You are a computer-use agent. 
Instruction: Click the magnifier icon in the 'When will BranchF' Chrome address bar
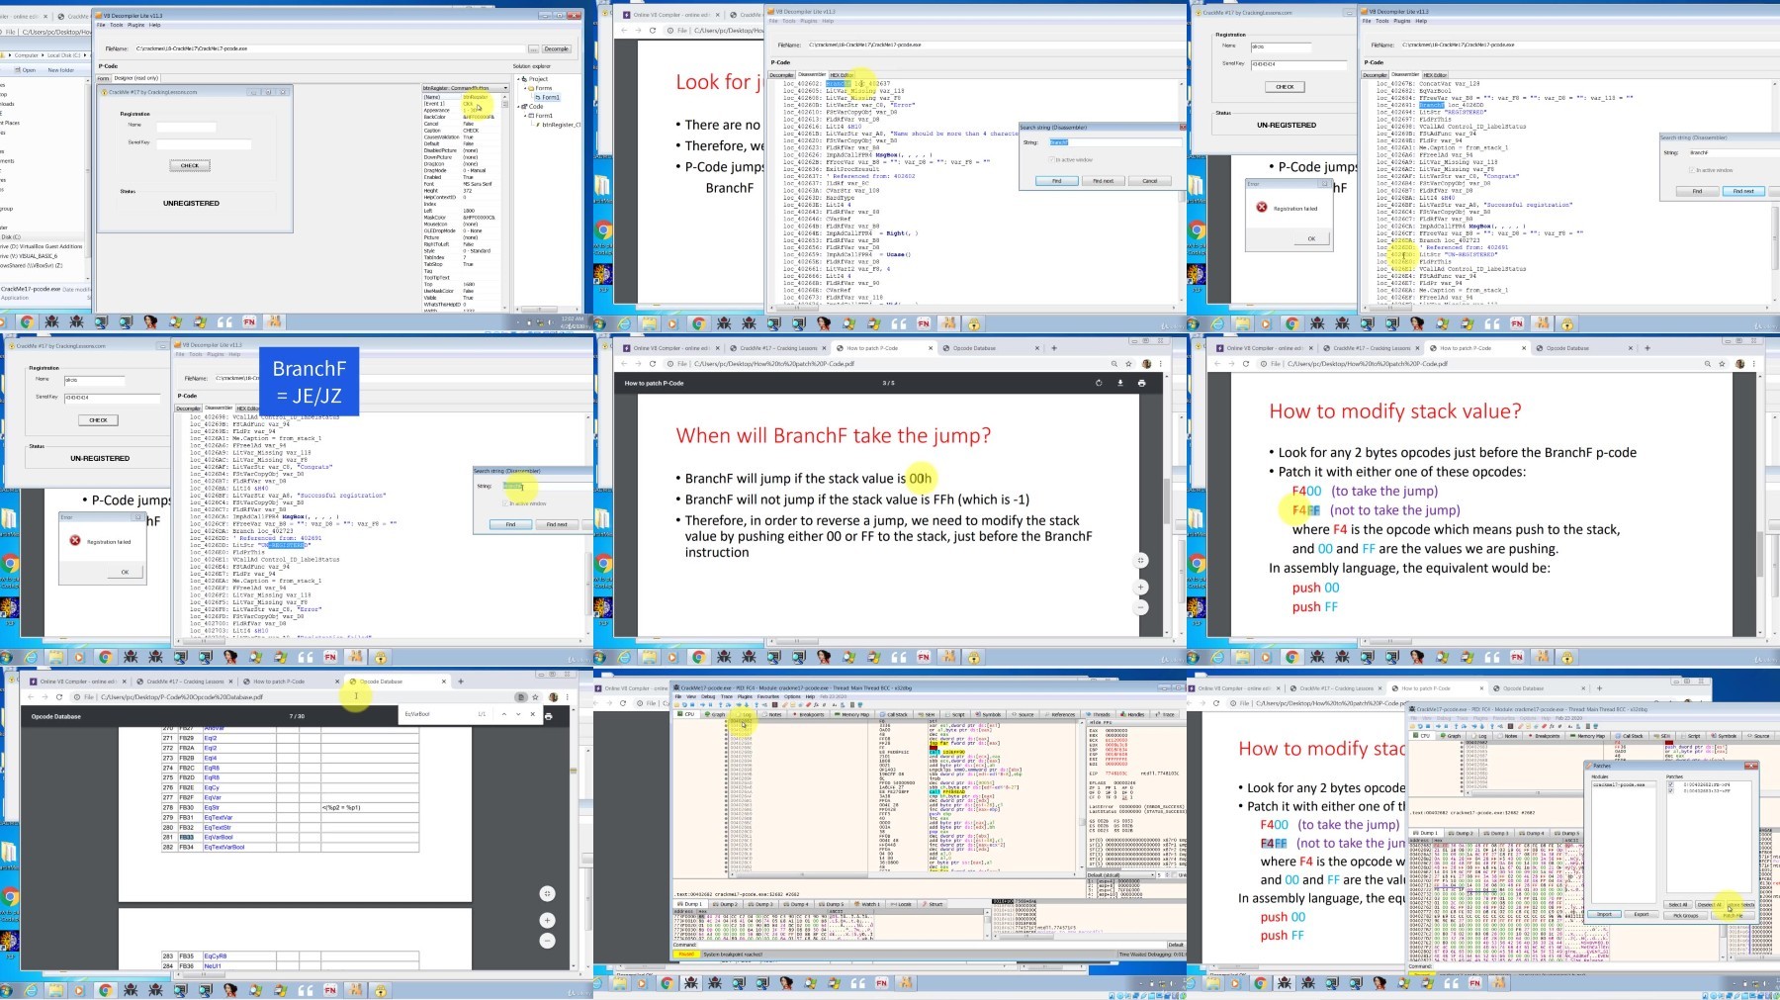[1114, 364]
